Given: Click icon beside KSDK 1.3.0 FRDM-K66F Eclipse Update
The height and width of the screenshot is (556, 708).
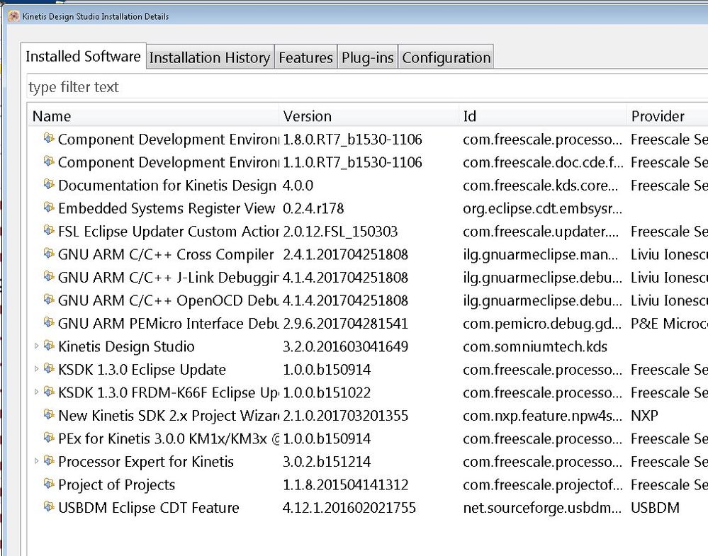Looking at the screenshot, I should coord(49,391).
